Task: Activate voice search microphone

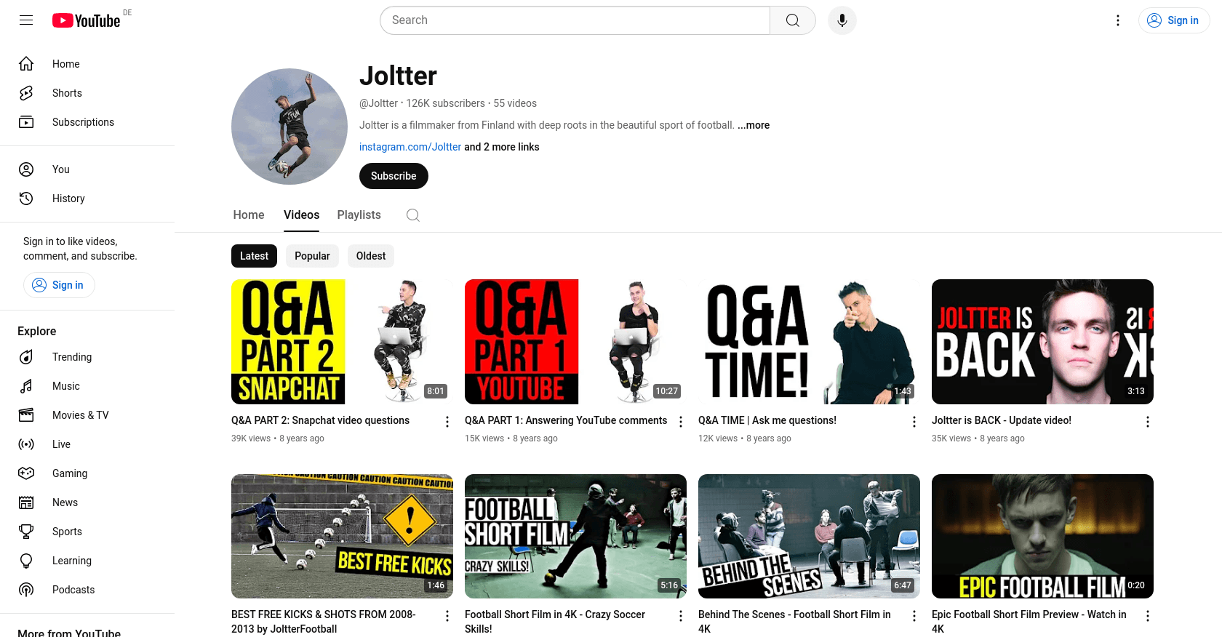Action: point(842,20)
